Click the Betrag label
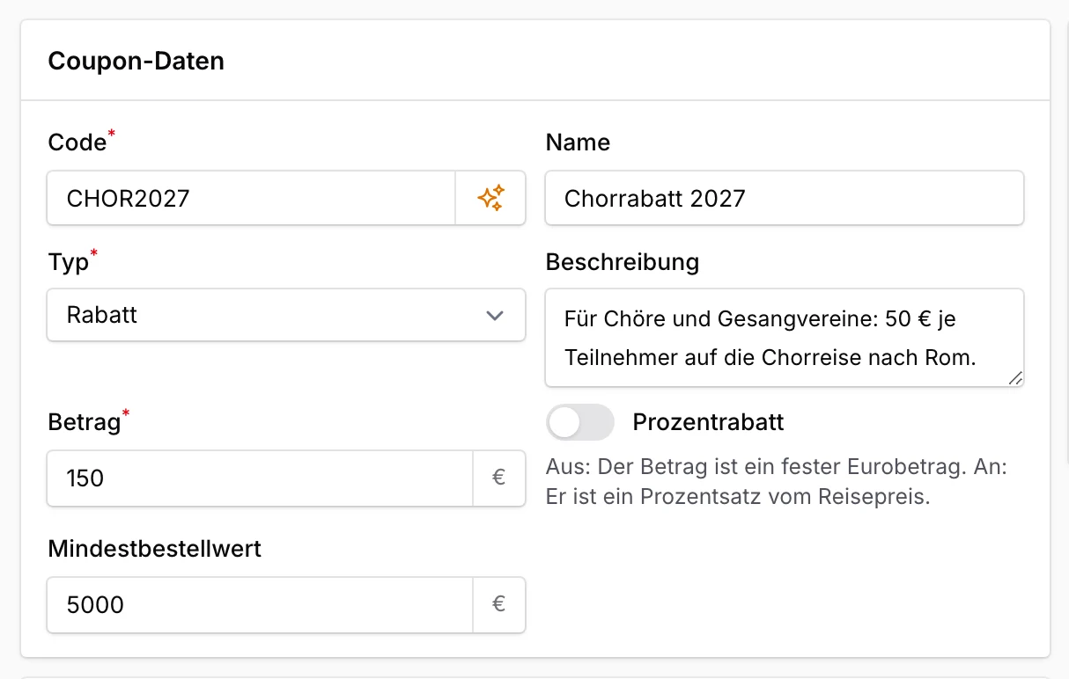The image size is (1069, 679). [x=85, y=422]
